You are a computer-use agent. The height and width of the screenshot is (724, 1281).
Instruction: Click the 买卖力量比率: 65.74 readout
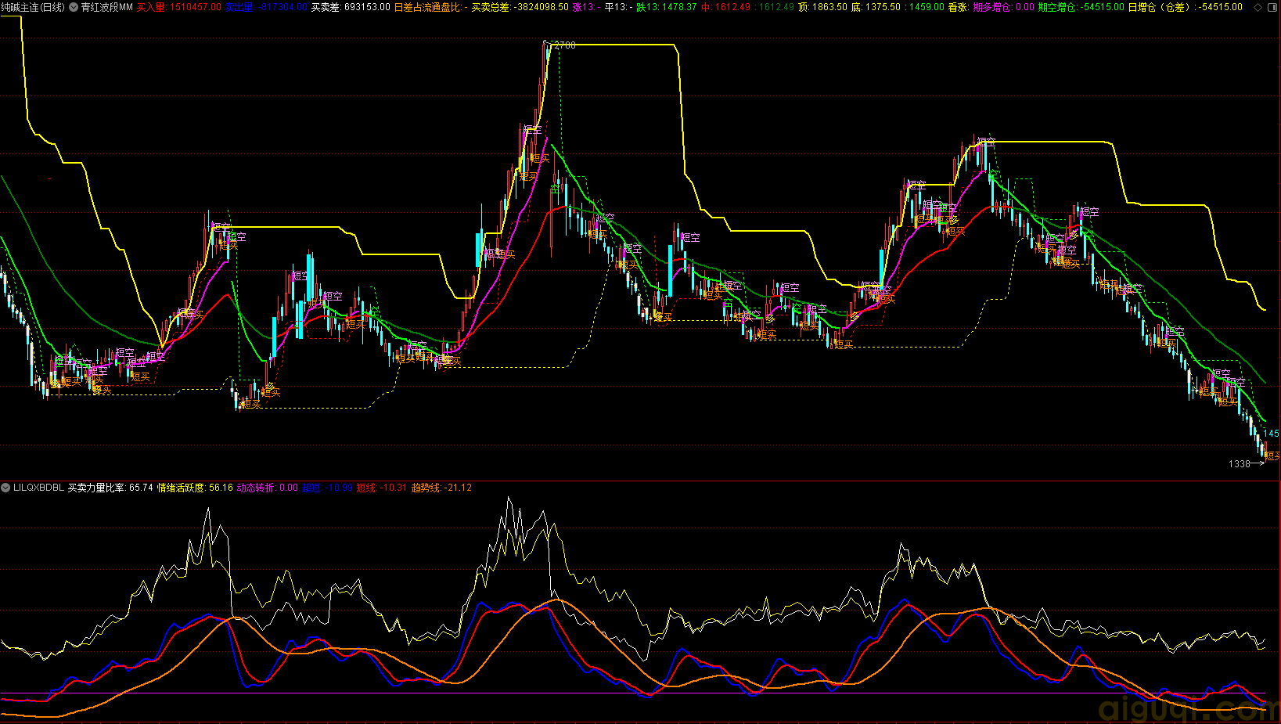pos(110,488)
